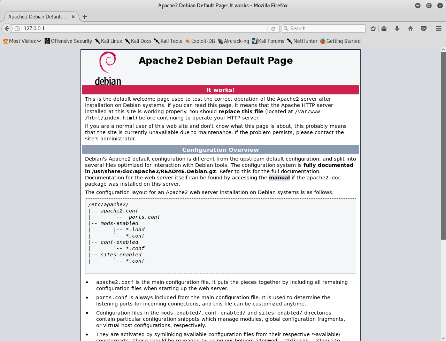
Task: Open the NetHunter bookmark
Action: [x=302, y=41]
